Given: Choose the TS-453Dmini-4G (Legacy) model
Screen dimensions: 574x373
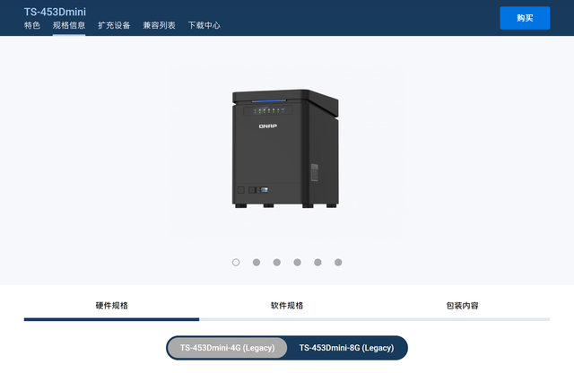Looking at the screenshot, I should coord(227,348).
